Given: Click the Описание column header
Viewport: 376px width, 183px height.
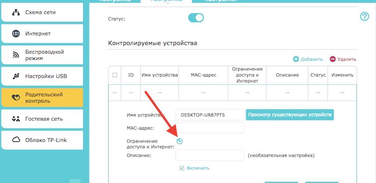Looking at the screenshot, I should (287, 75).
